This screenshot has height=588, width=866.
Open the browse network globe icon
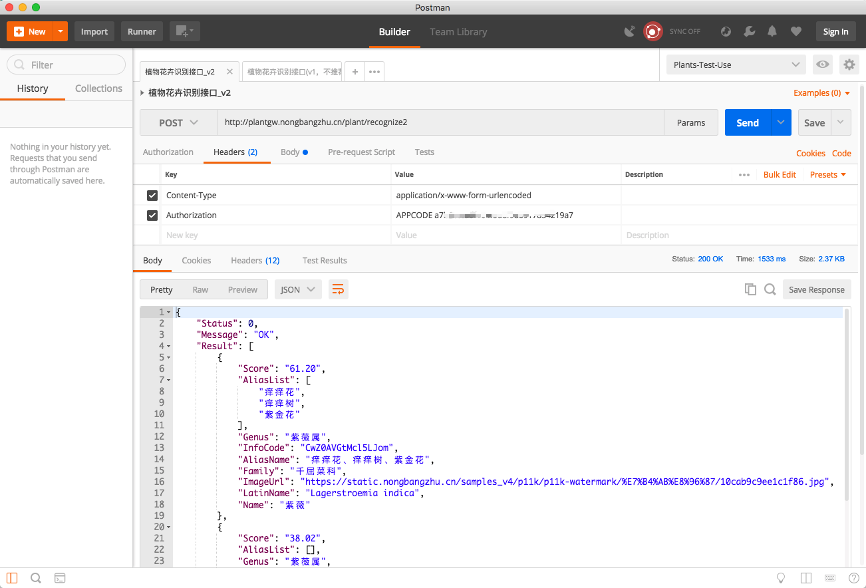click(x=726, y=31)
